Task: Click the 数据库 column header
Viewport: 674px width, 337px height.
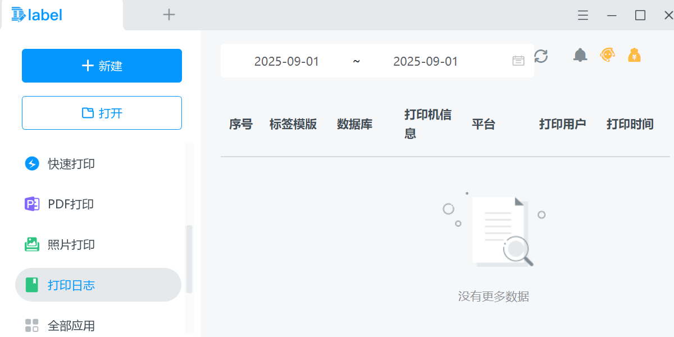Action: pos(355,124)
